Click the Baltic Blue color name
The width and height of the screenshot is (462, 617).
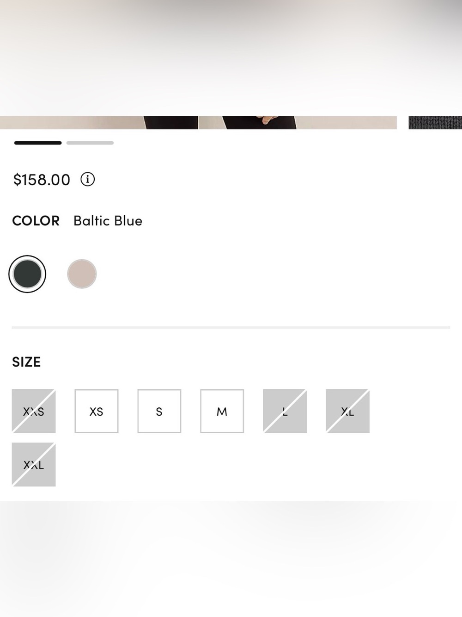108,221
